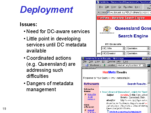This screenshot has height=113, width=151.
Task: Open Contains dropdown in DC.Title row
Action: (148, 48)
